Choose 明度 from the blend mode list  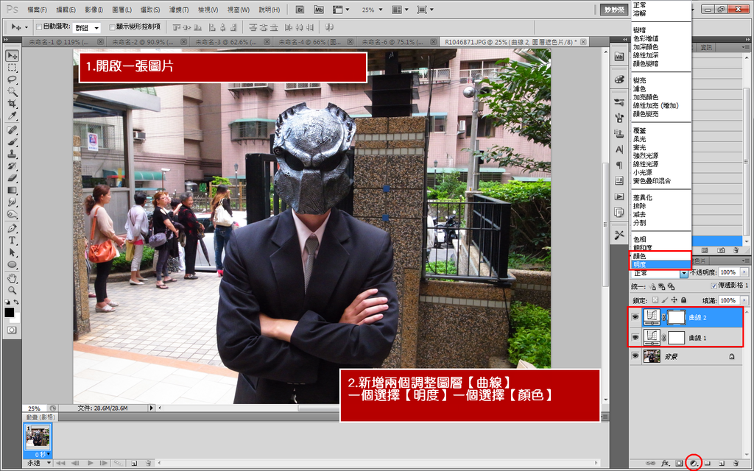coord(642,263)
